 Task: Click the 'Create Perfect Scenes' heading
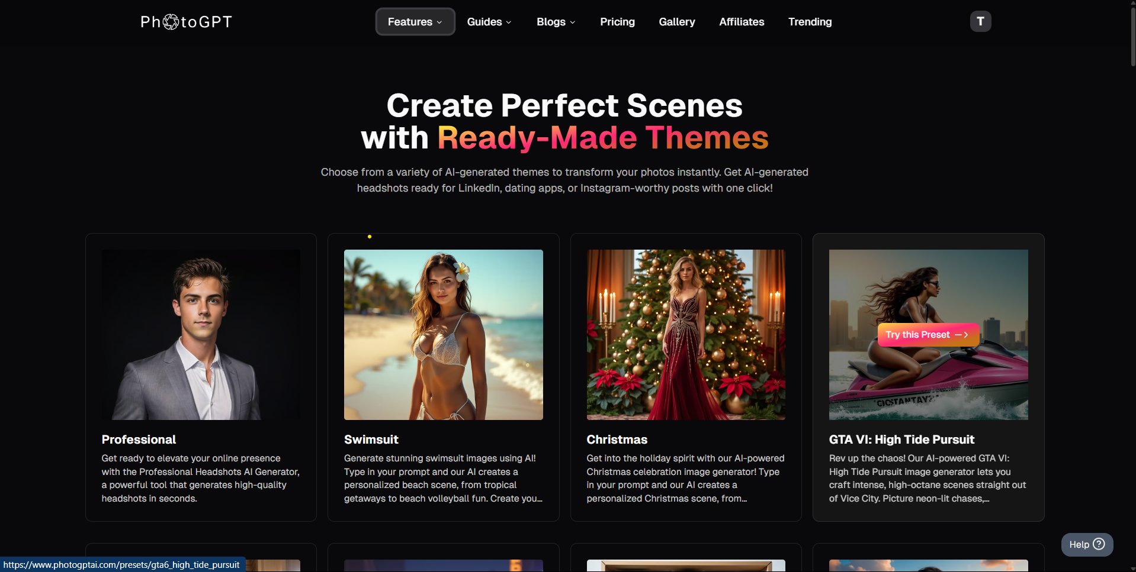pos(564,106)
